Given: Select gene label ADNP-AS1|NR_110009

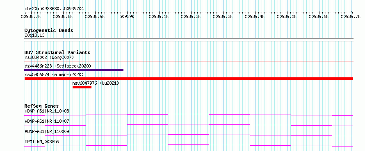Looking at the screenshot, I should click(x=47, y=131).
